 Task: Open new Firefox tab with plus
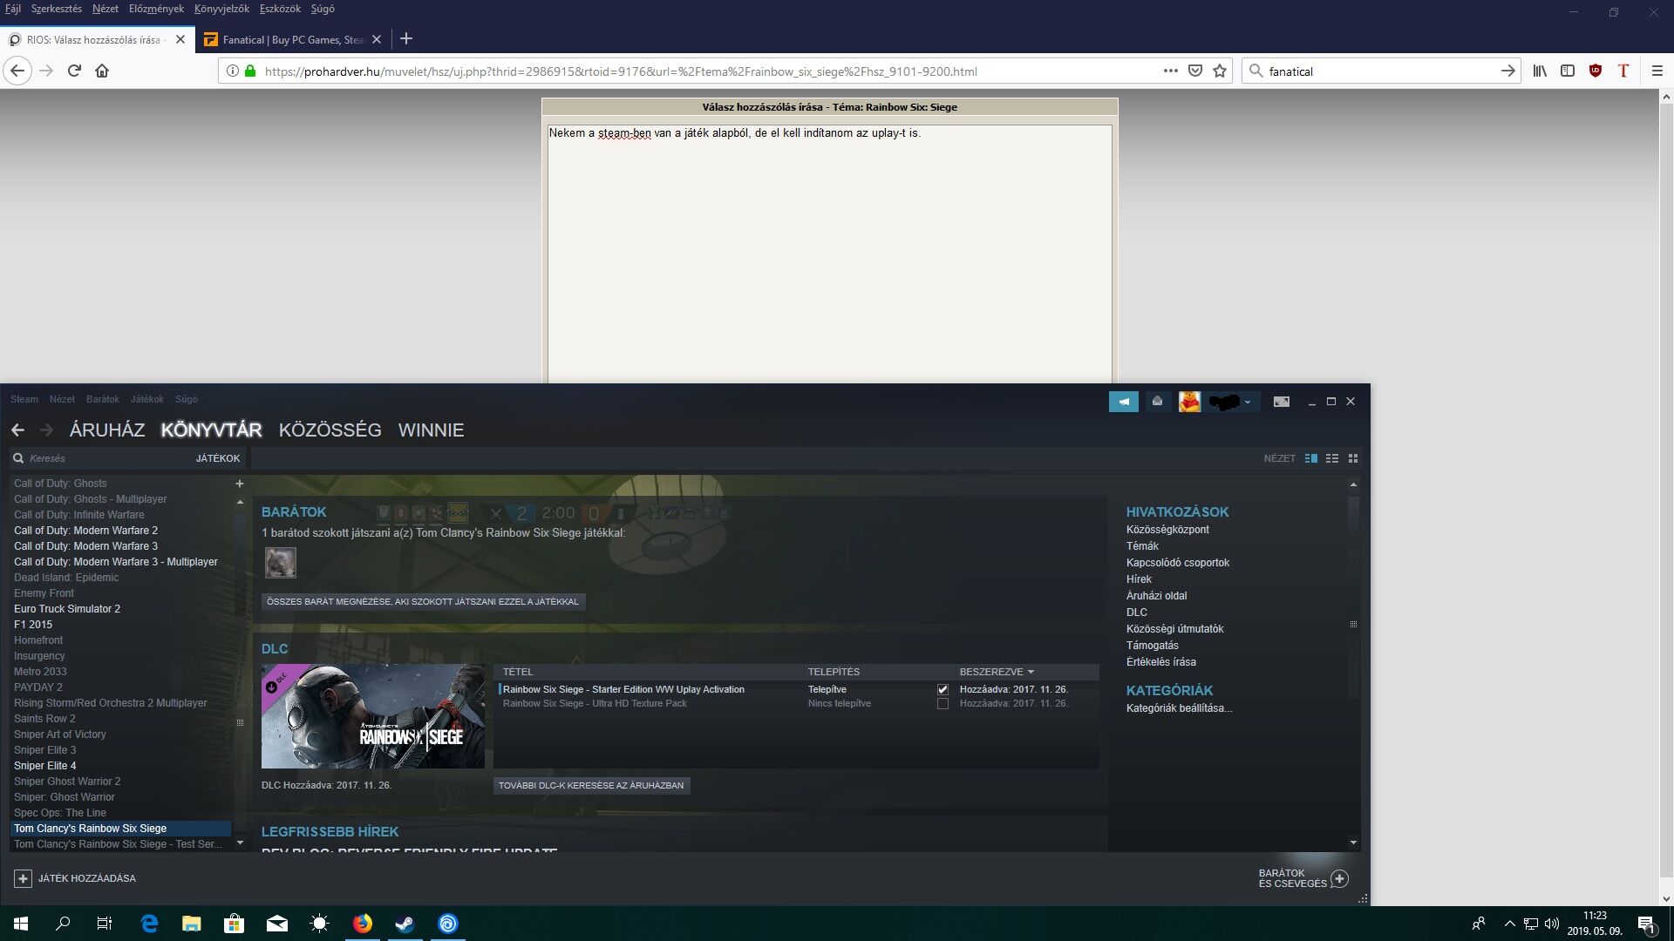pos(406,39)
